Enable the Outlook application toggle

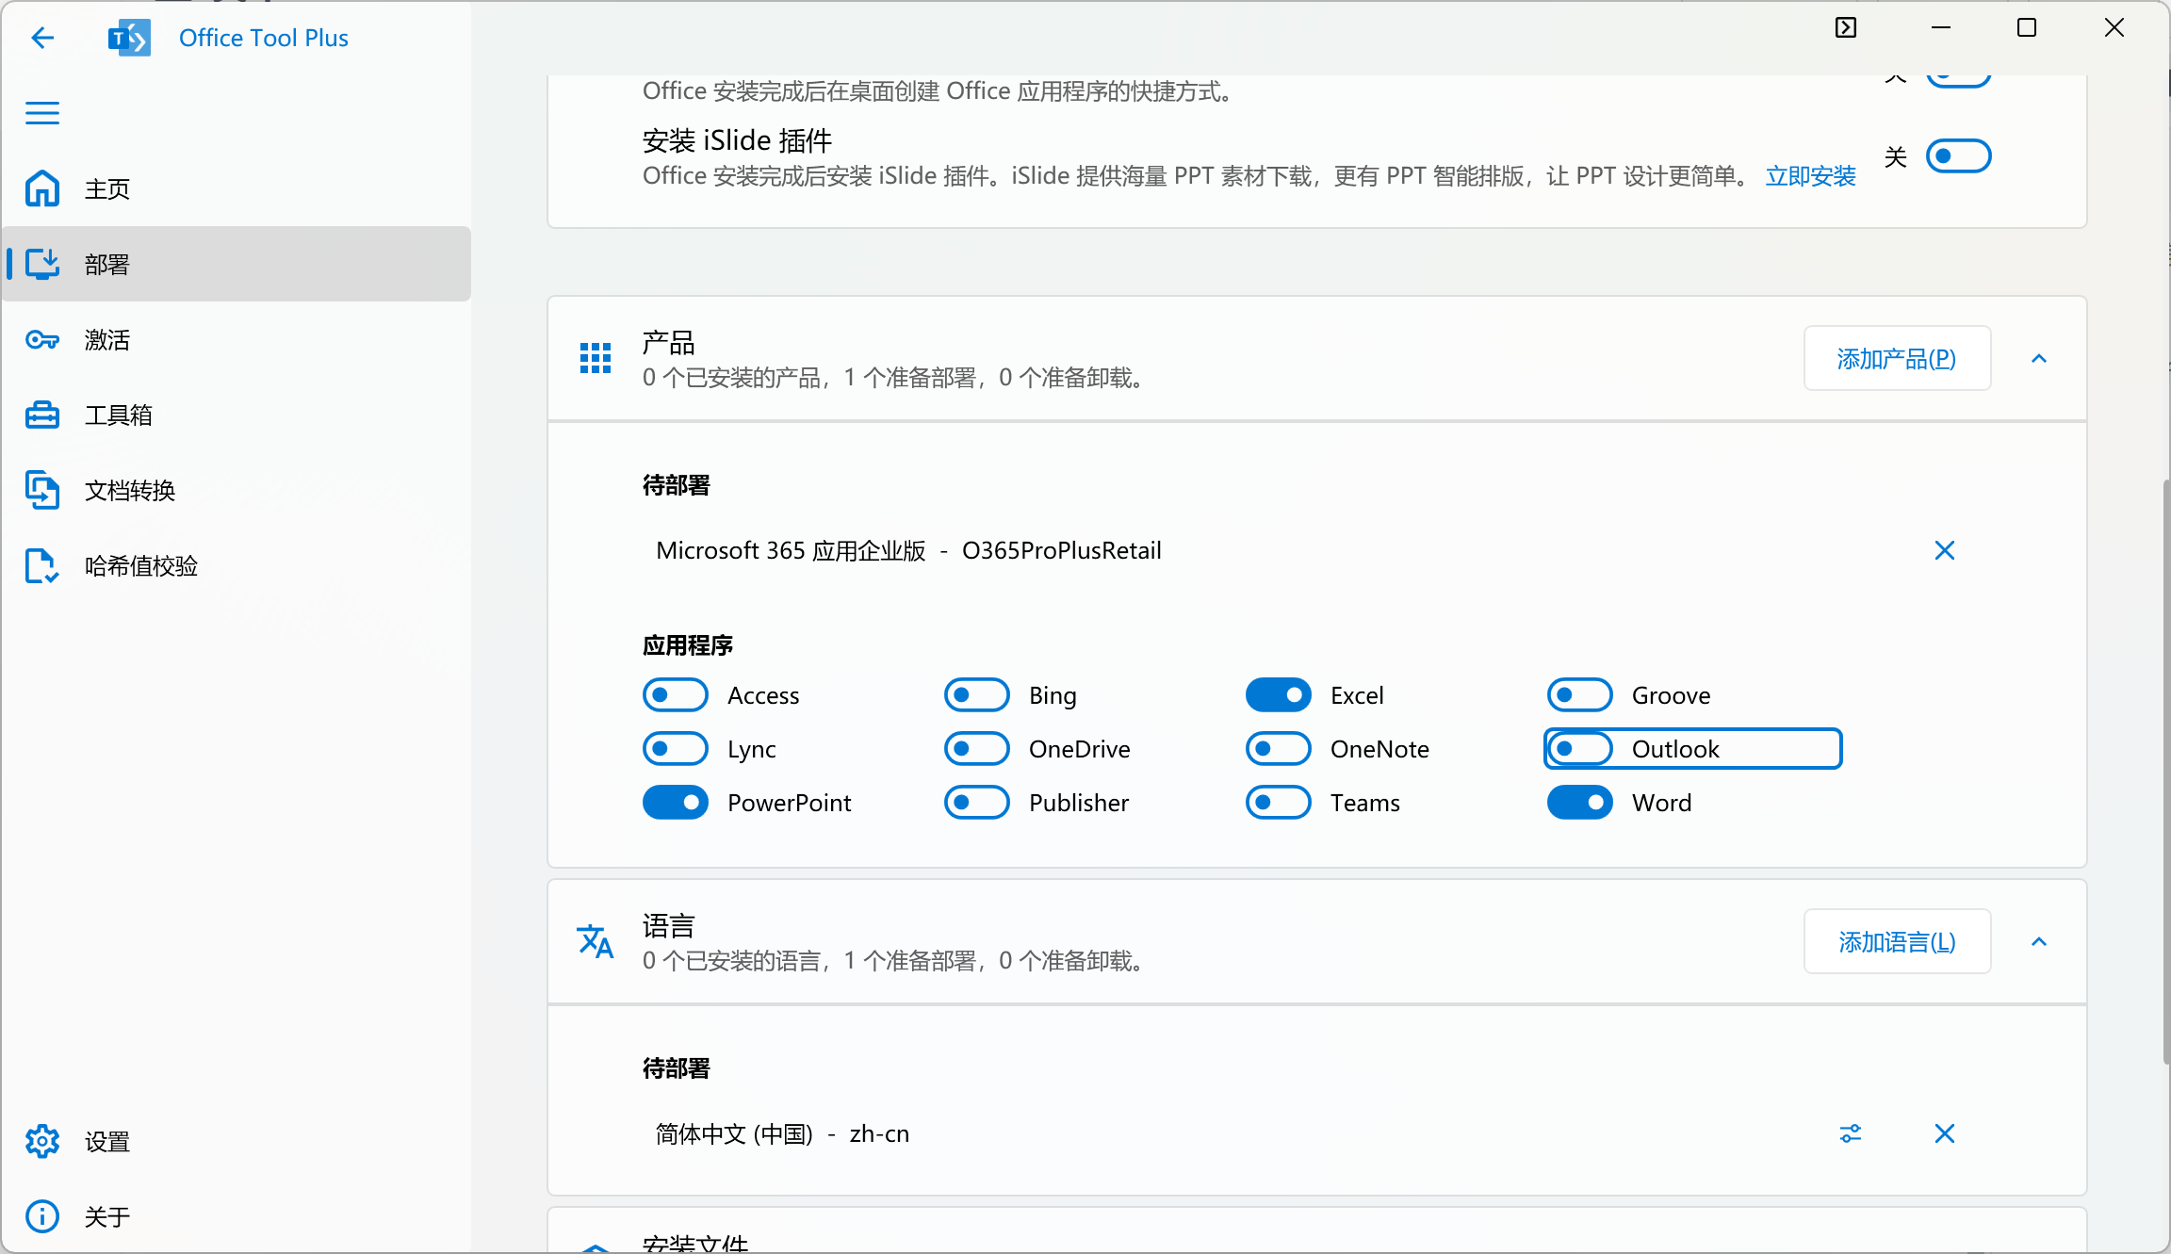(x=1580, y=749)
